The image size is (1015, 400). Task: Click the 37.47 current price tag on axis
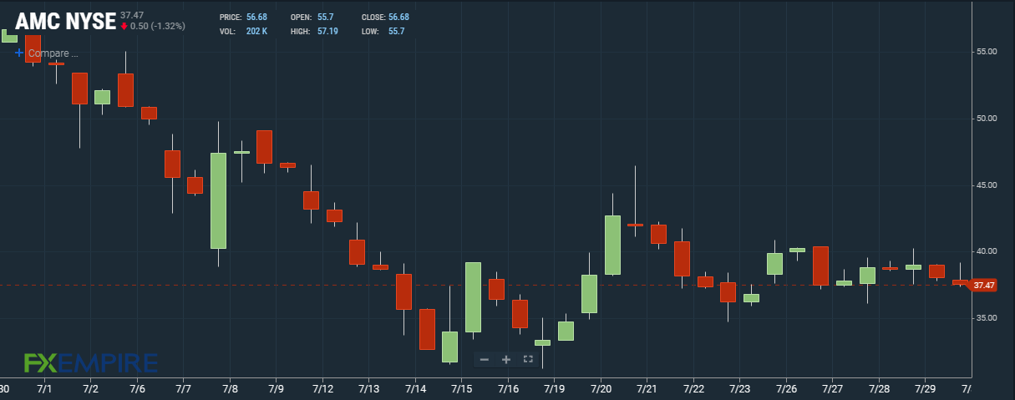984,286
